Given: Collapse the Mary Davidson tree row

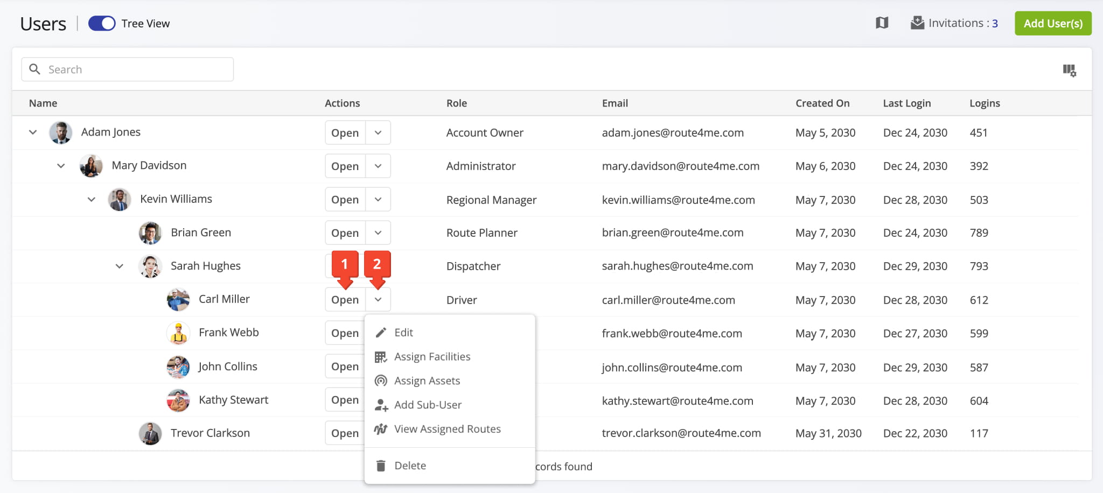Looking at the screenshot, I should 61,165.
